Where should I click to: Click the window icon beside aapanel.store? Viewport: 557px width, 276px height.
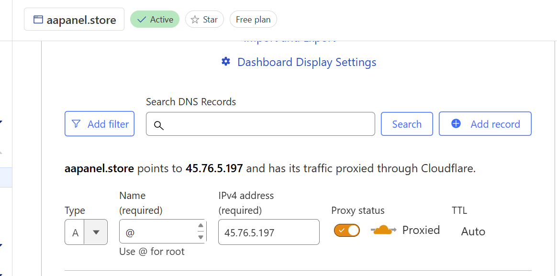38,20
